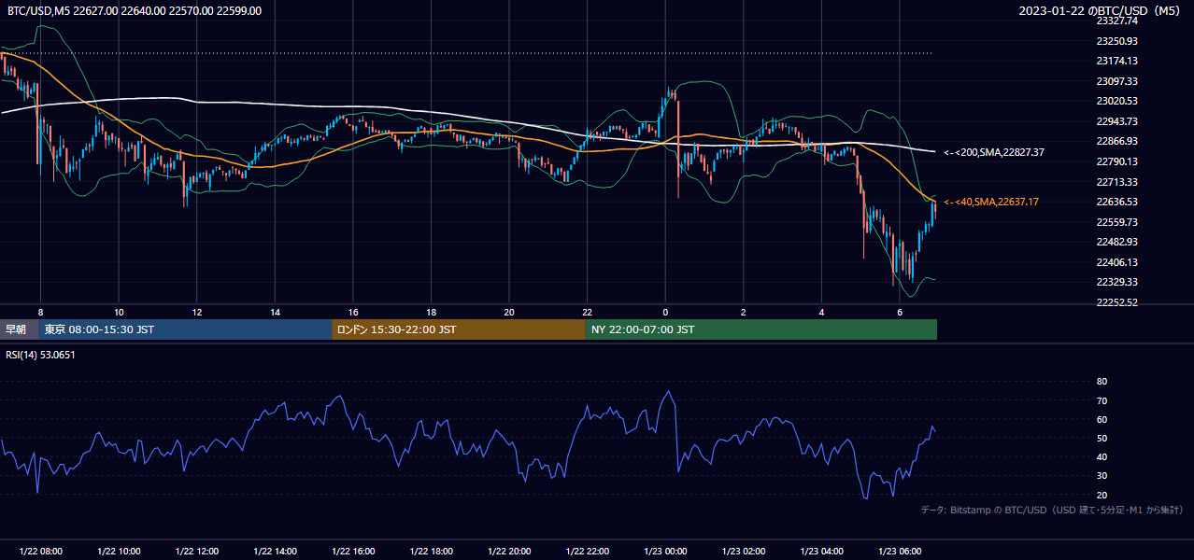Click the price axis value 23250.93
The image size is (1194, 560).
coord(1116,41)
